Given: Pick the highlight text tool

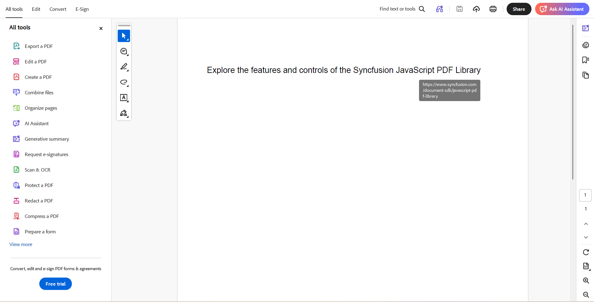Looking at the screenshot, I should point(124,67).
